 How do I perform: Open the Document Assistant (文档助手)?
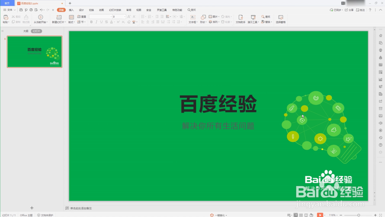[x=241, y=19]
